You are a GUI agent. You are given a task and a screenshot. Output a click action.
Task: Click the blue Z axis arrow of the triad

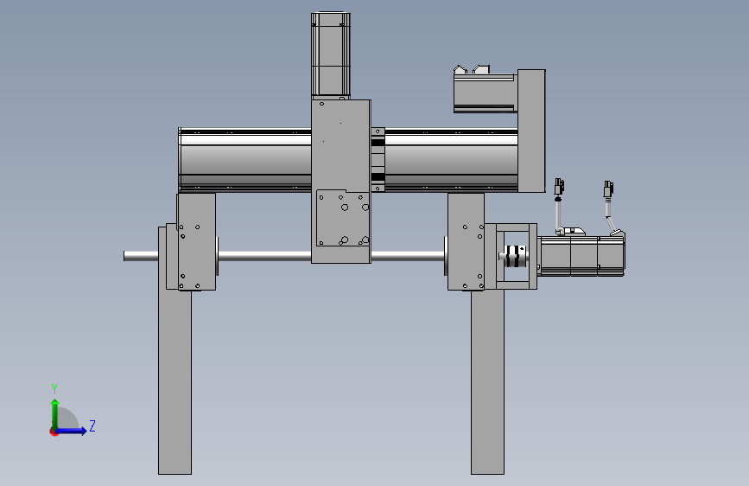coord(72,431)
